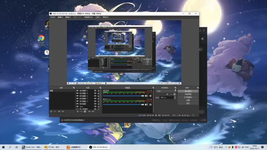
Task: Move the scene up with the up arrow
Action: pyautogui.click(x=59, y=111)
